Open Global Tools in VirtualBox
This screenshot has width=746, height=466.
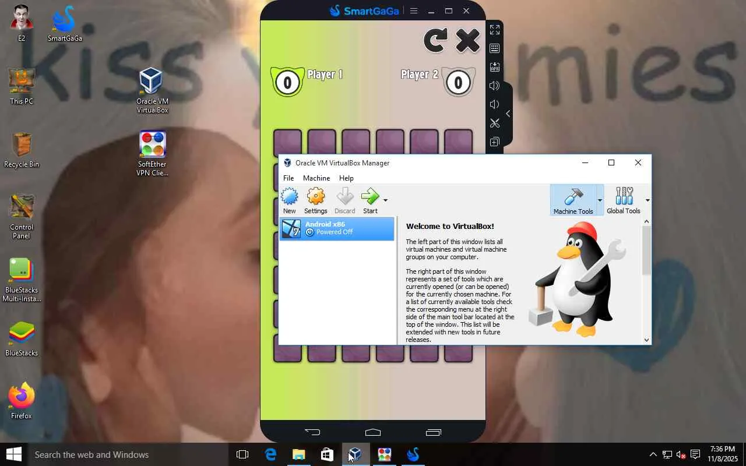click(x=623, y=201)
